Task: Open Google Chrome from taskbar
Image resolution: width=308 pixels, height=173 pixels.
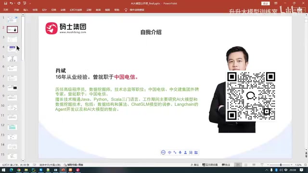Action: tap(19, 170)
